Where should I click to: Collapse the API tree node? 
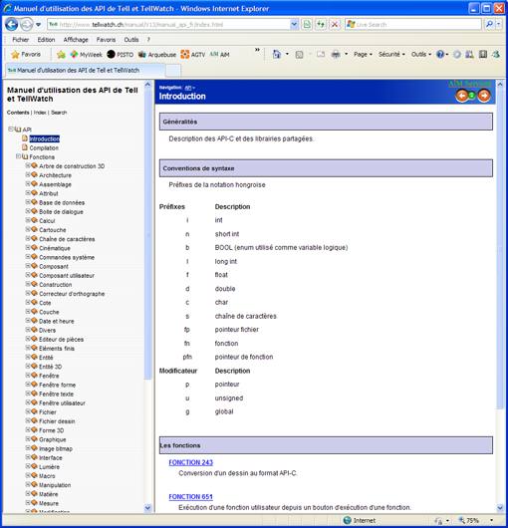[x=11, y=129]
